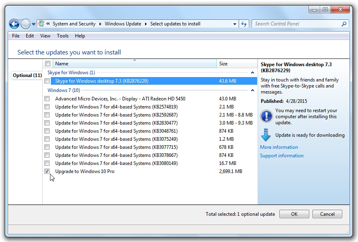Maximize the Windows Update window
The width and height of the screenshot is (358, 242).
(x=325, y=10)
